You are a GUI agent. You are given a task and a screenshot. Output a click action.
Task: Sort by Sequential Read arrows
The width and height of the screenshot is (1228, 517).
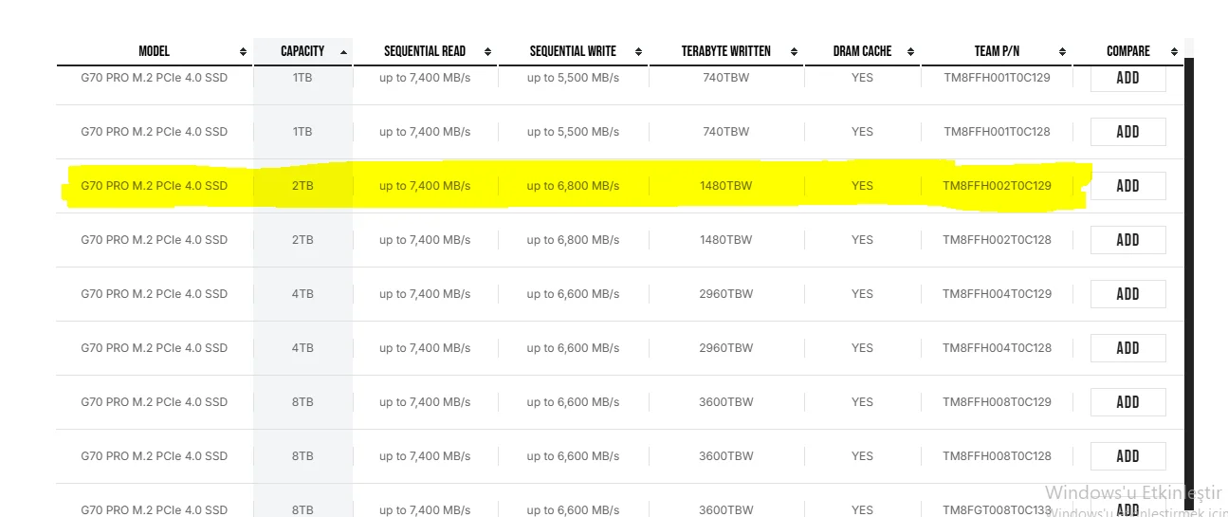pyautogui.click(x=487, y=52)
